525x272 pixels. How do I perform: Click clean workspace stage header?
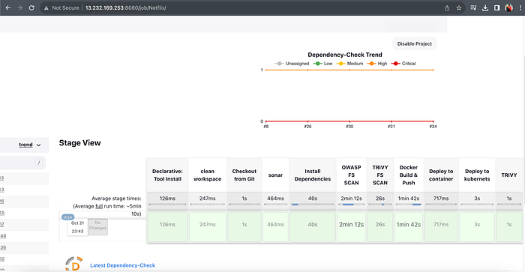coord(208,175)
